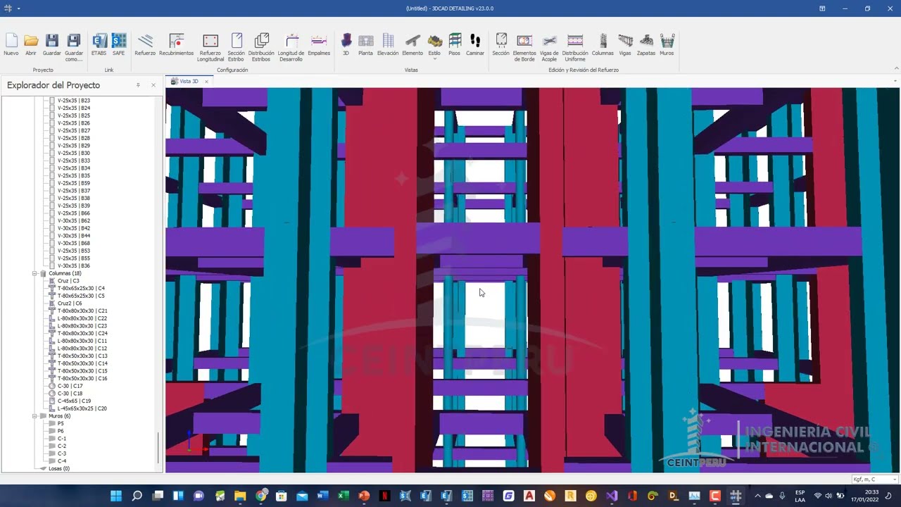Open the Windows Start menu
The width and height of the screenshot is (901, 507).
(x=116, y=496)
